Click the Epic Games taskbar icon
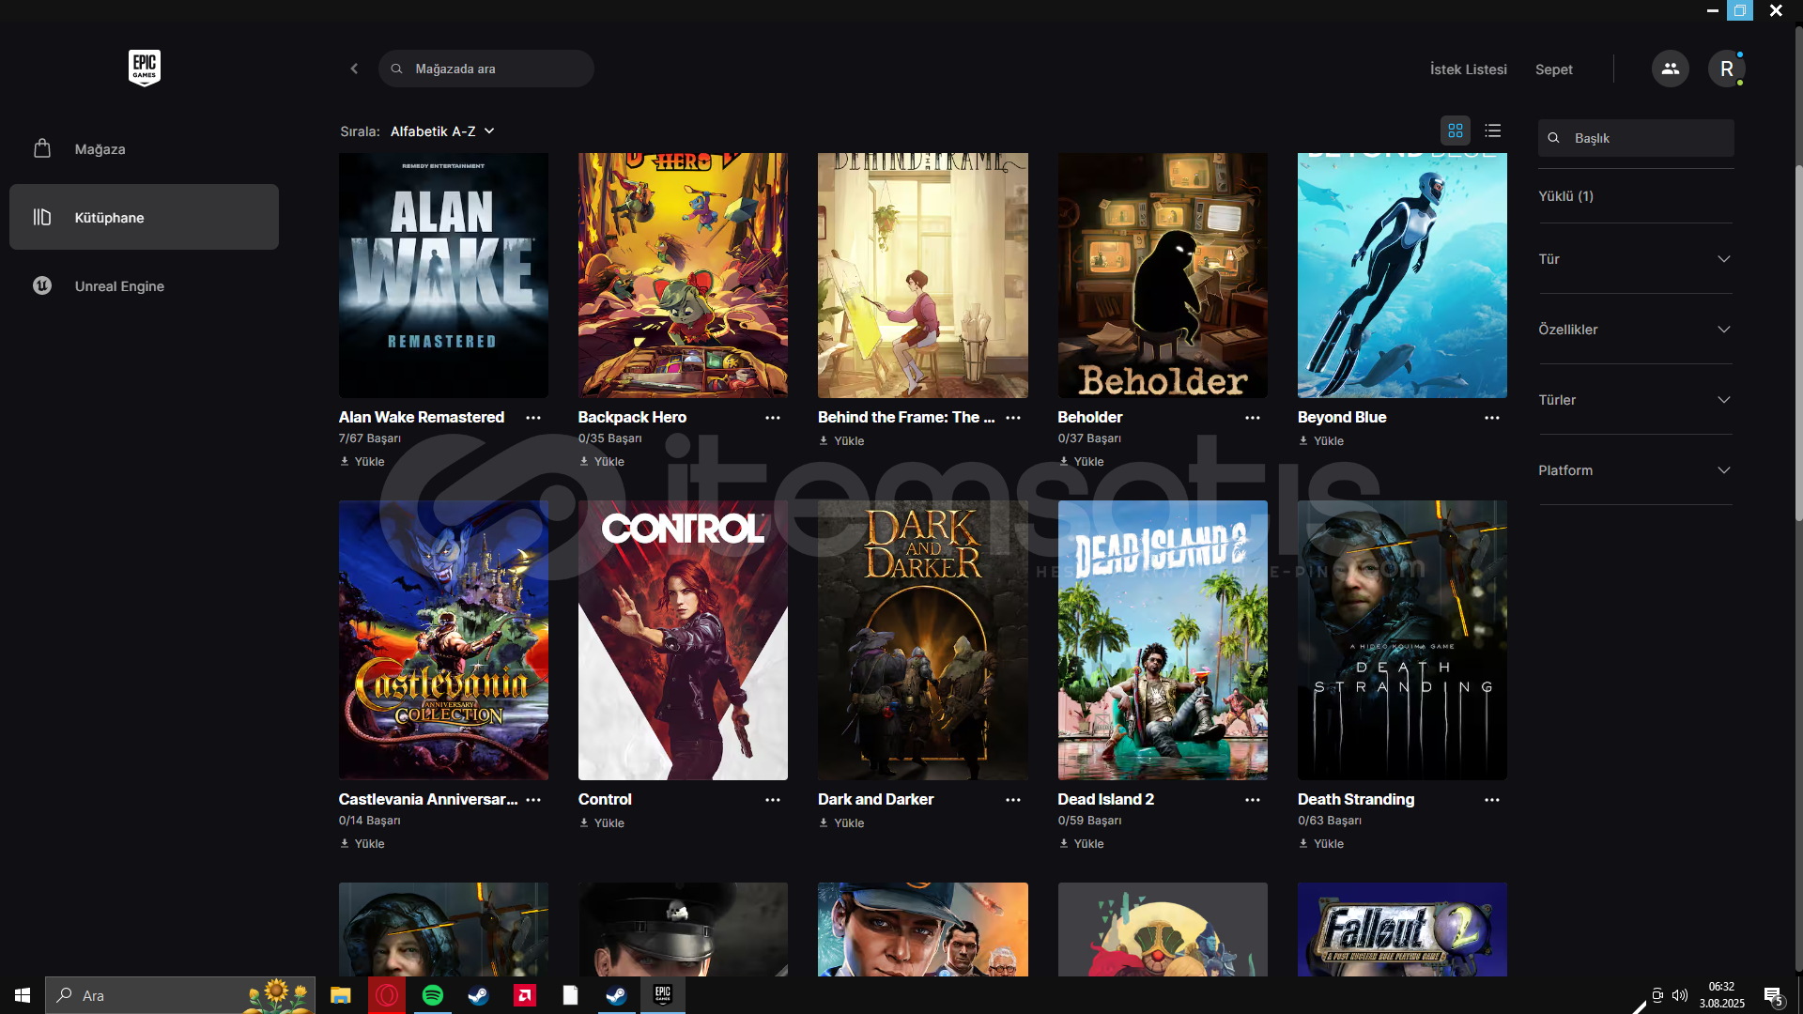 pos(663,995)
